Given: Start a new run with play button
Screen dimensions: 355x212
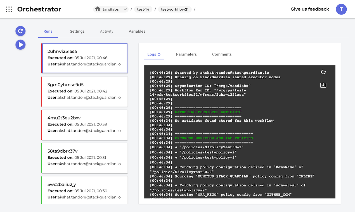Looking at the screenshot, I should (x=20, y=45).
